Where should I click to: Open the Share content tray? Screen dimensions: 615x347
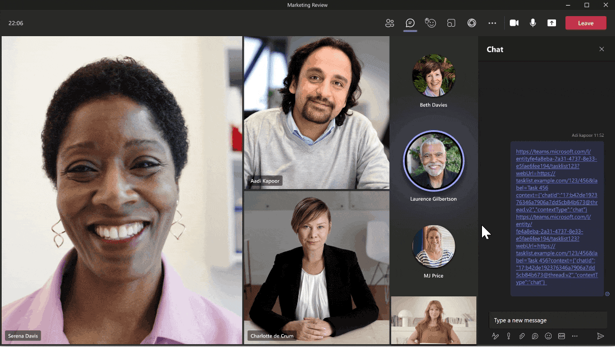pyautogui.click(x=552, y=23)
